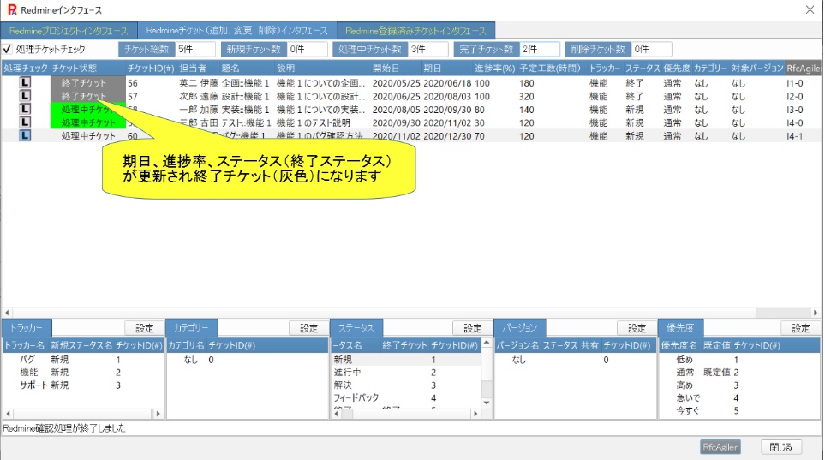
Task: Click ticket title 実装::機能 1
Action: pos(245,109)
